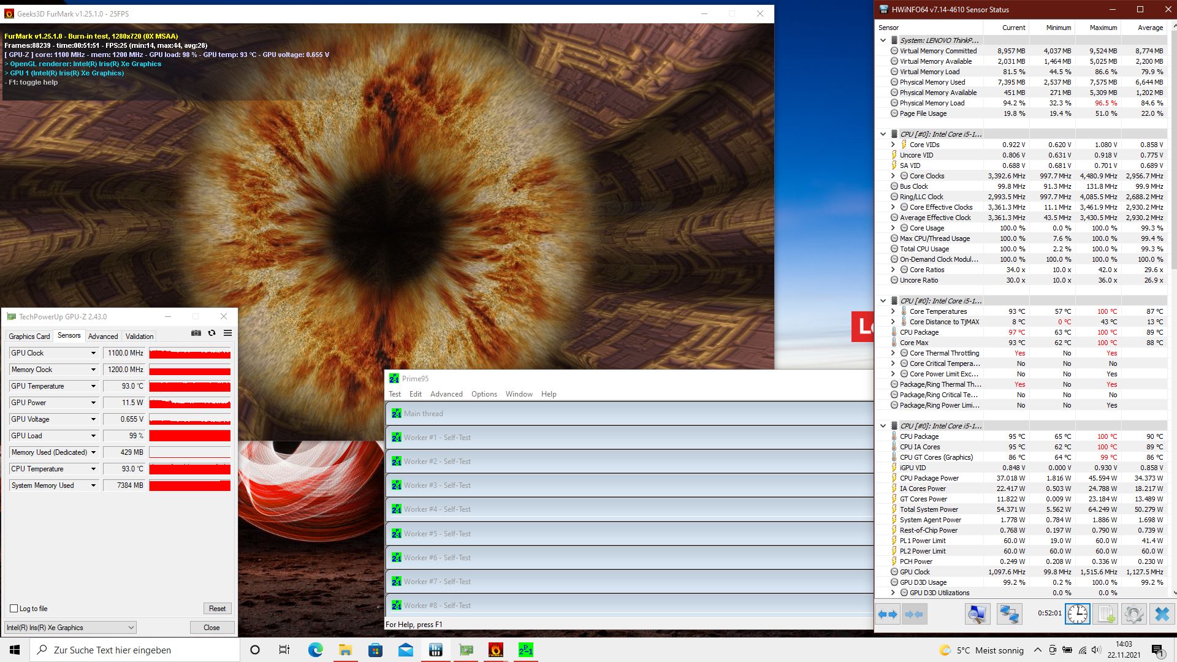Open the Intel Iris Xe Graphics device dropdown

tap(131, 628)
